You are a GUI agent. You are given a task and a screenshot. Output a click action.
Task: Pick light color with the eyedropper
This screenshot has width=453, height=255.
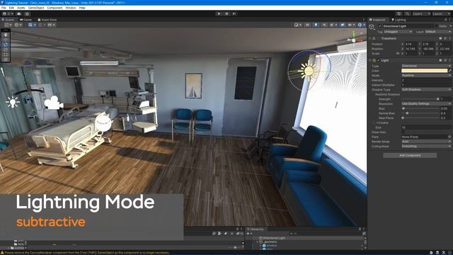(449, 71)
